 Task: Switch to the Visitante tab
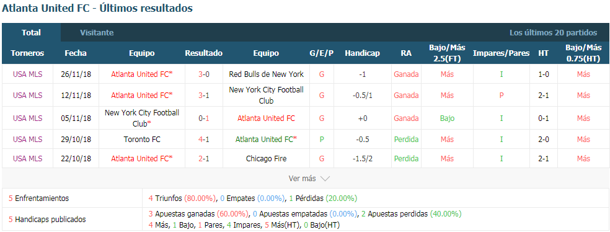tap(97, 33)
